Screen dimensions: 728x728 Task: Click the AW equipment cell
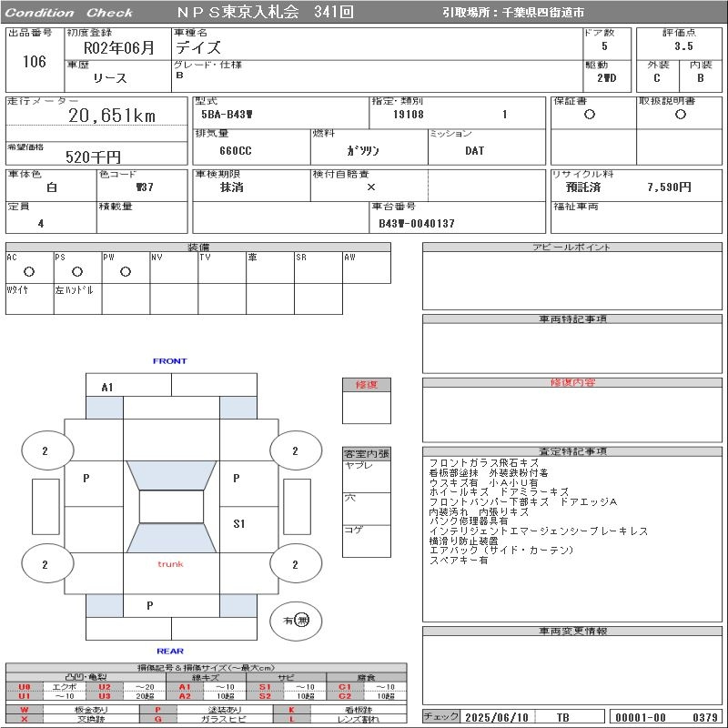[x=367, y=268]
